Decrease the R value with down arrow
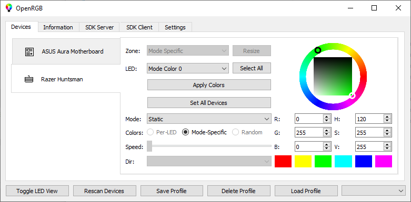 tap(327, 121)
